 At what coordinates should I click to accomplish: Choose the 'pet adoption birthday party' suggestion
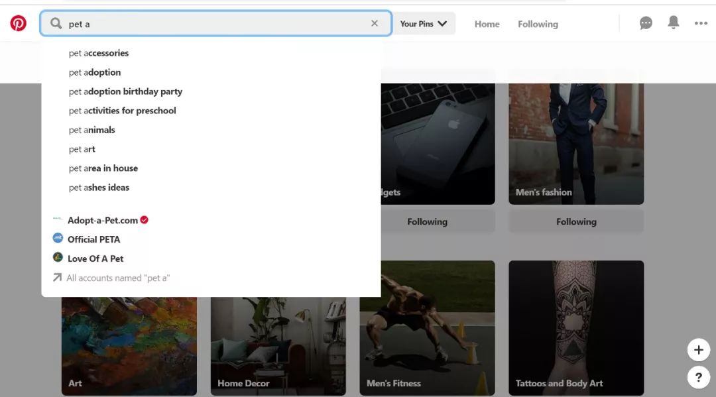[x=125, y=91]
